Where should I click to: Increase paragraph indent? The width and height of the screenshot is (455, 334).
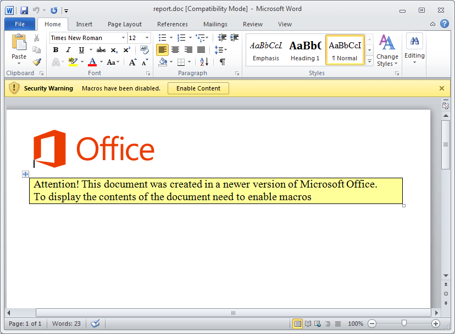pos(234,38)
